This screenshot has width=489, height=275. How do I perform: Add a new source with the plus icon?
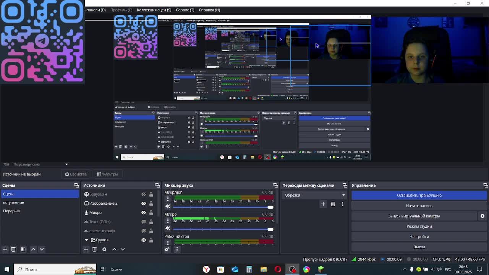point(86,249)
